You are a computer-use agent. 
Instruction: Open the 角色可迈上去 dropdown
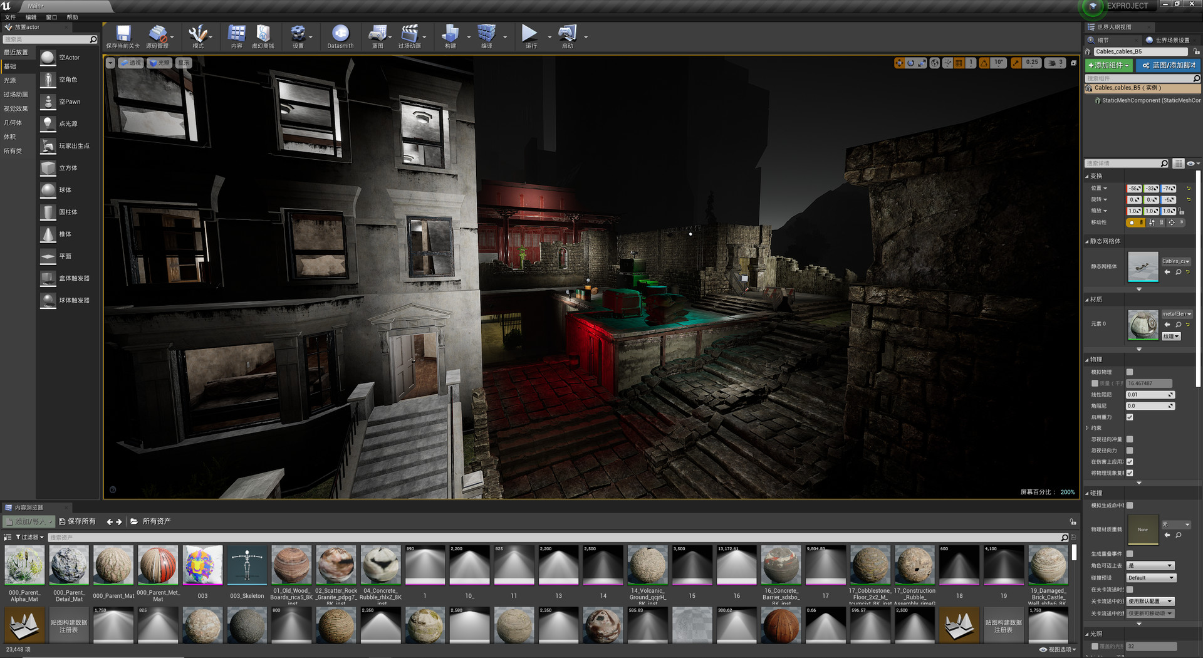point(1150,565)
